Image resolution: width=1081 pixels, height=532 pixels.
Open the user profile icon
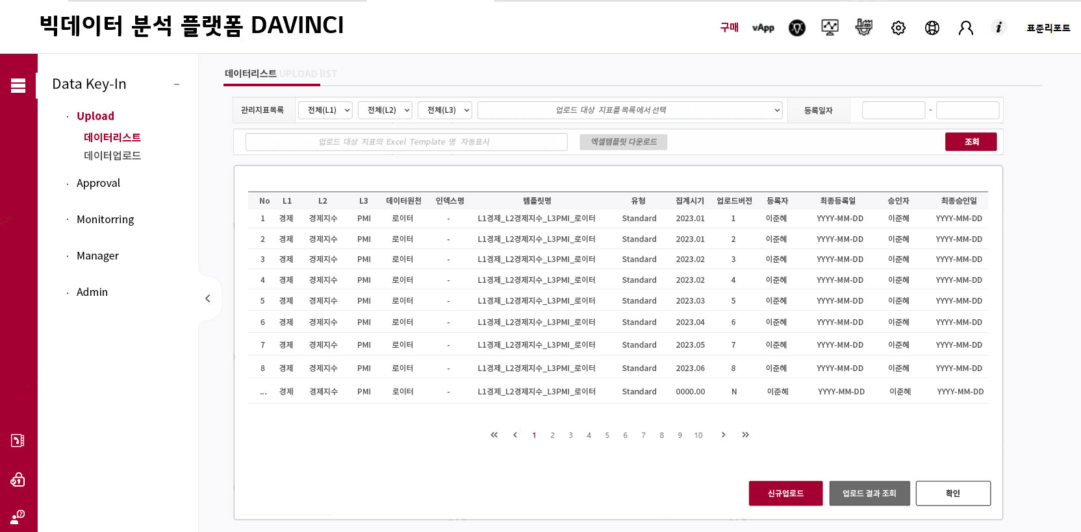(x=966, y=28)
